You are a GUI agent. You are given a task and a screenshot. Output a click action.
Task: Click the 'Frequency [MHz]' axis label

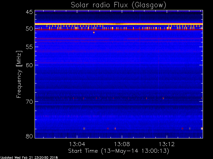pyautogui.click(x=19, y=74)
